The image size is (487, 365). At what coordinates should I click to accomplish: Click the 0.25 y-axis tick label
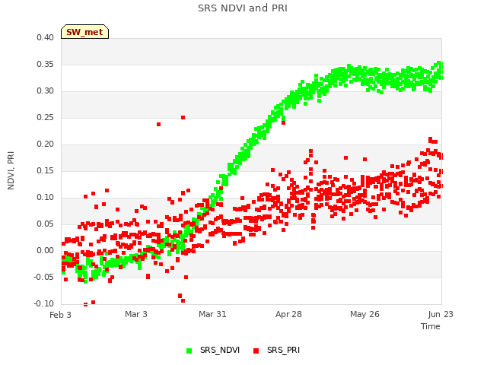tap(45, 118)
